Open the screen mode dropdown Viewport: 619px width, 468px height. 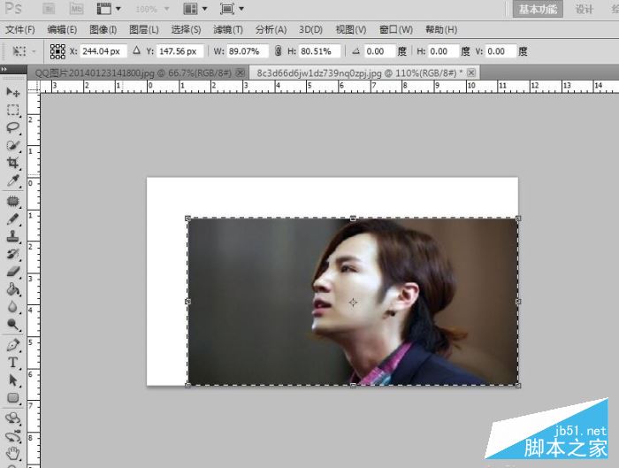(232, 9)
